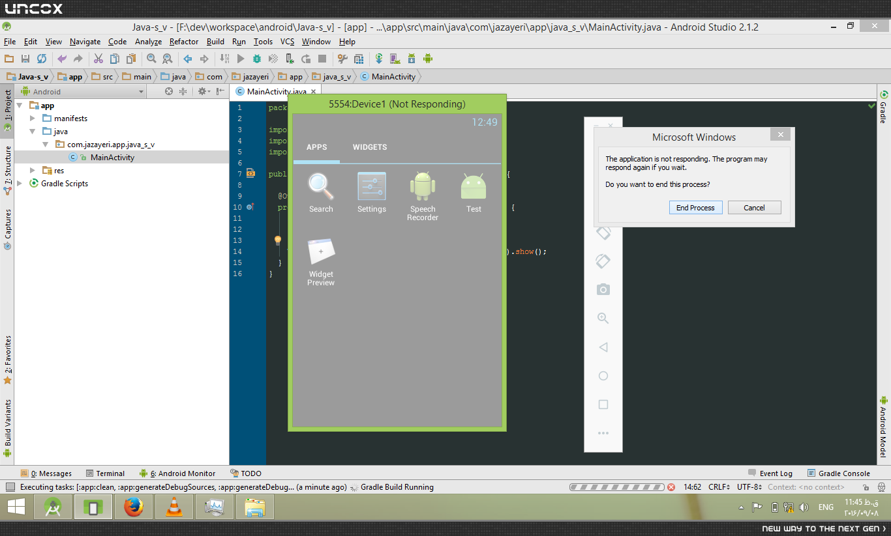Click the Save All floppy icon
The image size is (891, 536).
25,59
